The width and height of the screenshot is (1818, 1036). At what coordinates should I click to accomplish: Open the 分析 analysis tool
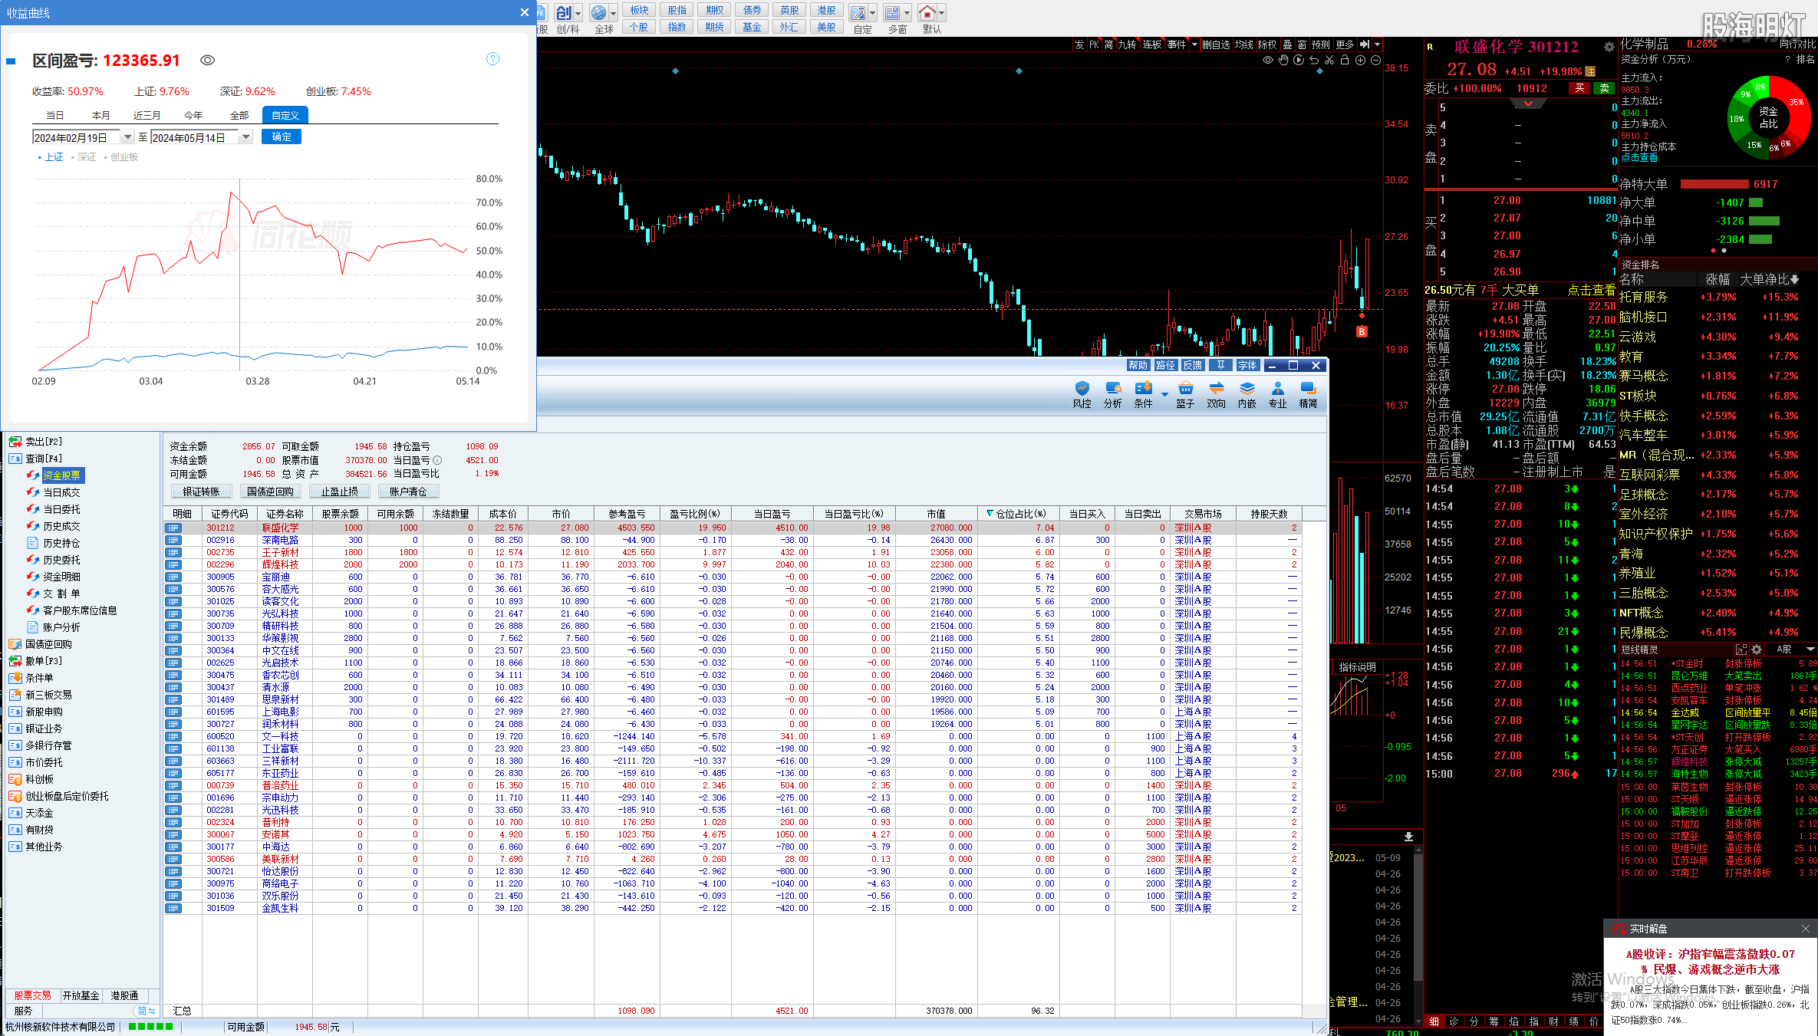click(x=1112, y=395)
